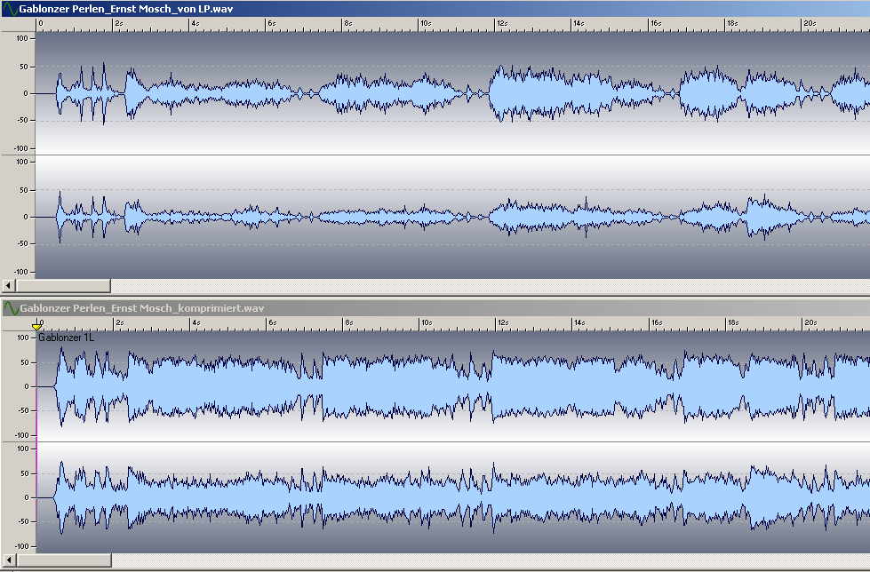Click the sine-wave icon of von LP.wav window
Screen dimensions: 870x572
click(10, 9)
